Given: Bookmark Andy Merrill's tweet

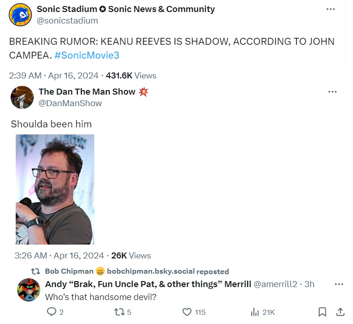Looking at the screenshot, I should point(323,312).
